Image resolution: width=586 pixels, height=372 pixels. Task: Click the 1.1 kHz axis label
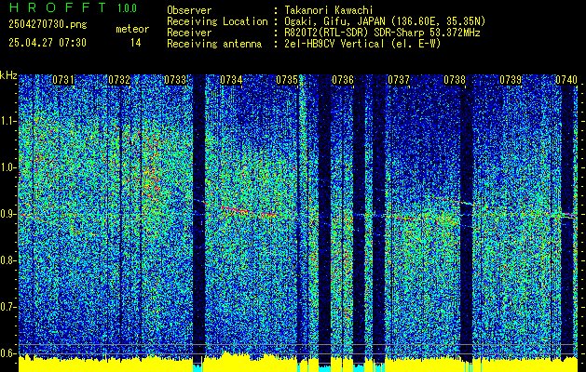click(x=7, y=121)
